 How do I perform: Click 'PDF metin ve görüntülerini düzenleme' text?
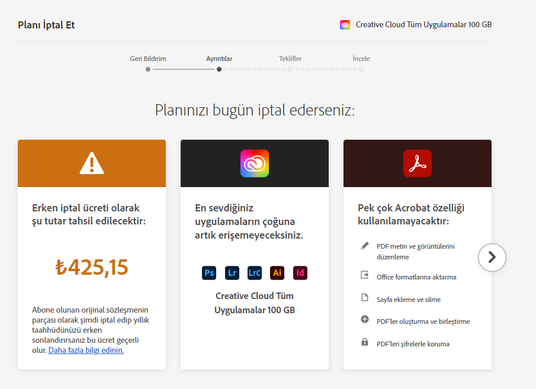click(x=416, y=252)
